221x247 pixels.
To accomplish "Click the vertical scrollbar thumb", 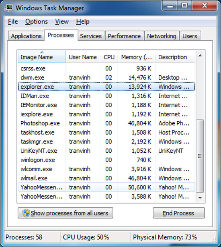I will click(x=200, y=156).
